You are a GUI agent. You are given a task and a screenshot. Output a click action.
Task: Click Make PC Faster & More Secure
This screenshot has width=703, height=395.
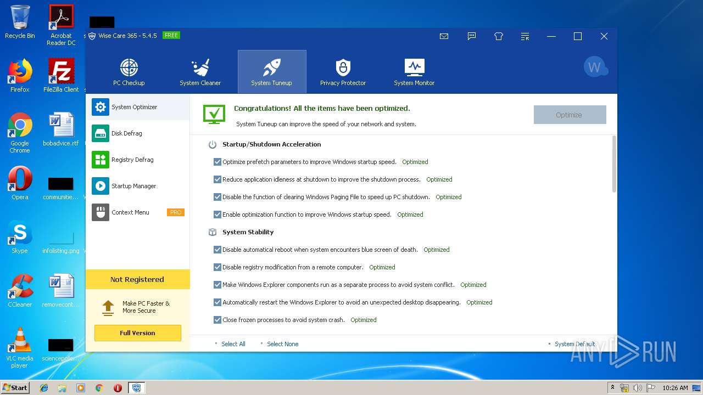(146, 307)
